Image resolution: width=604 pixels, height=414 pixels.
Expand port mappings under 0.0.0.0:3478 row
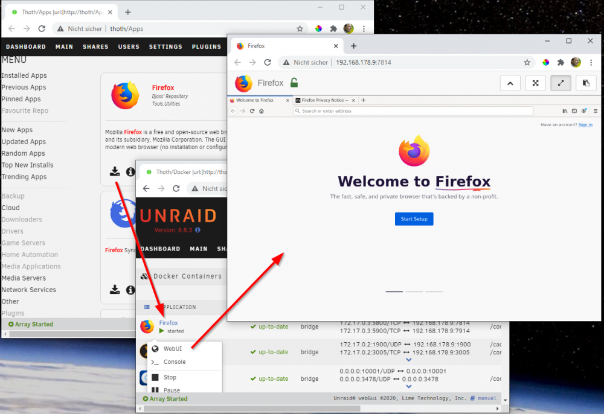click(409, 386)
